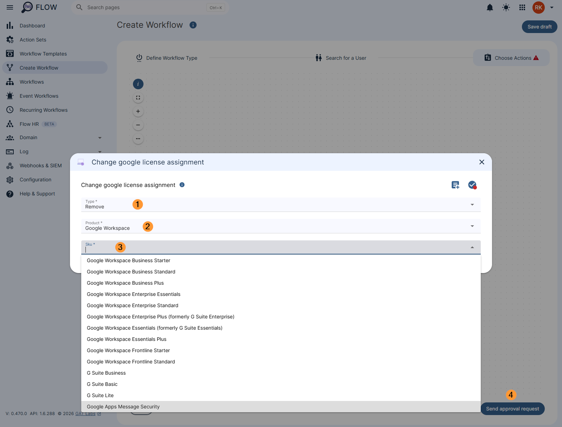Open the Type dropdown showing Remove
The height and width of the screenshot is (427, 562).
pos(281,205)
